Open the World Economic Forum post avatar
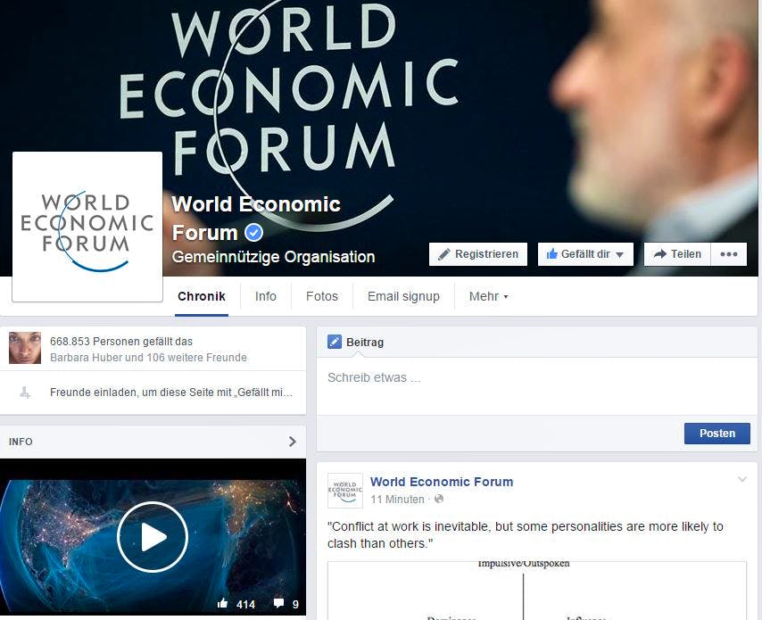This screenshot has width=762, height=620. tap(345, 491)
